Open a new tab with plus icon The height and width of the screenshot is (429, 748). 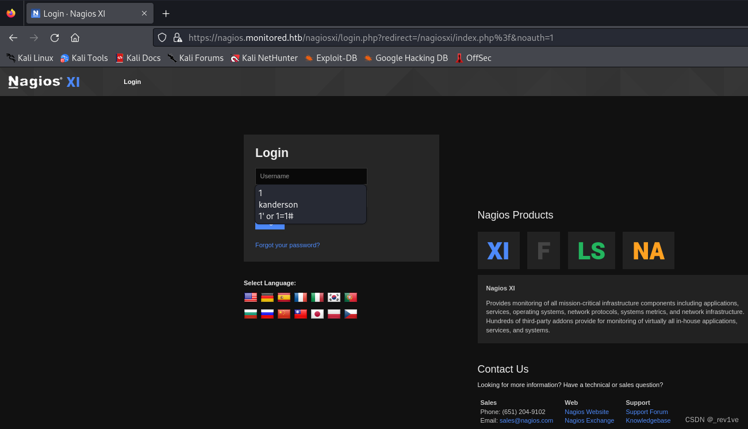[x=166, y=13]
